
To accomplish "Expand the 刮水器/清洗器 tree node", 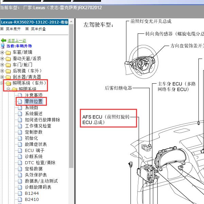I will (2, 77).
